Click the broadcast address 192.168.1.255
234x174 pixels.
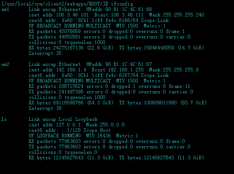pyautogui.click(x=126, y=70)
